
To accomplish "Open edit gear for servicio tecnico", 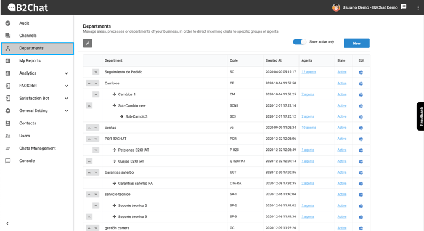I will pos(361,195).
